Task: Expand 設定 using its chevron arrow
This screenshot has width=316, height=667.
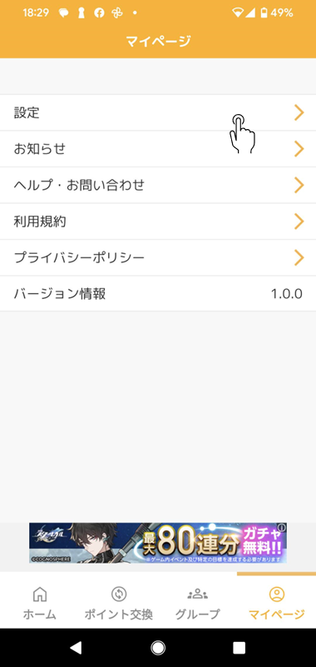Action: click(299, 112)
